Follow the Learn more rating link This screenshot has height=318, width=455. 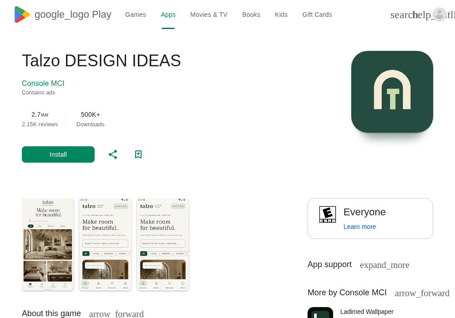pyautogui.click(x=359, y=227)
